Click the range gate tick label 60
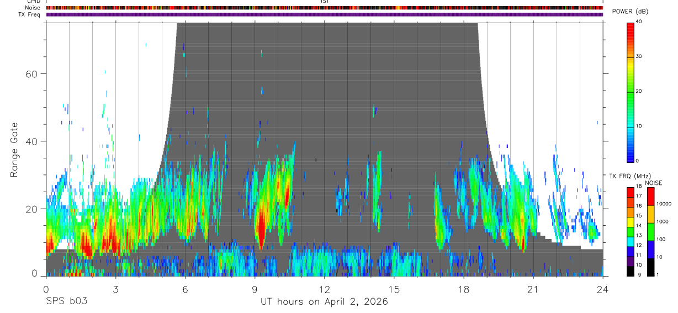The image size is (678, 313). pos(32,74)
